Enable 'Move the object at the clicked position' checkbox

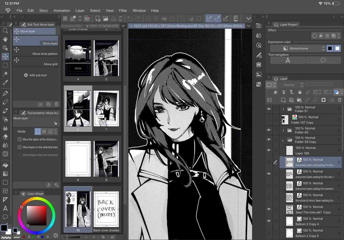click(20, 139)
